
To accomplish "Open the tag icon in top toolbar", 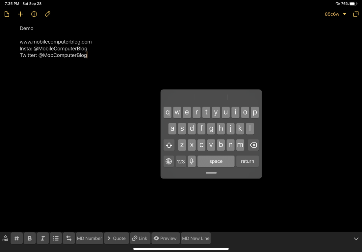I will [x=47, y=14].
